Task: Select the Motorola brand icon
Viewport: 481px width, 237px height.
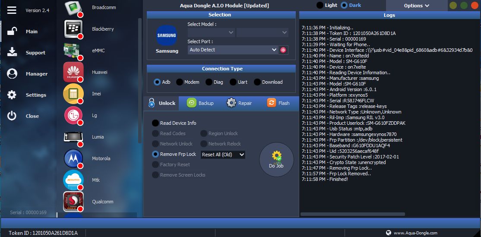Action: 73,158
